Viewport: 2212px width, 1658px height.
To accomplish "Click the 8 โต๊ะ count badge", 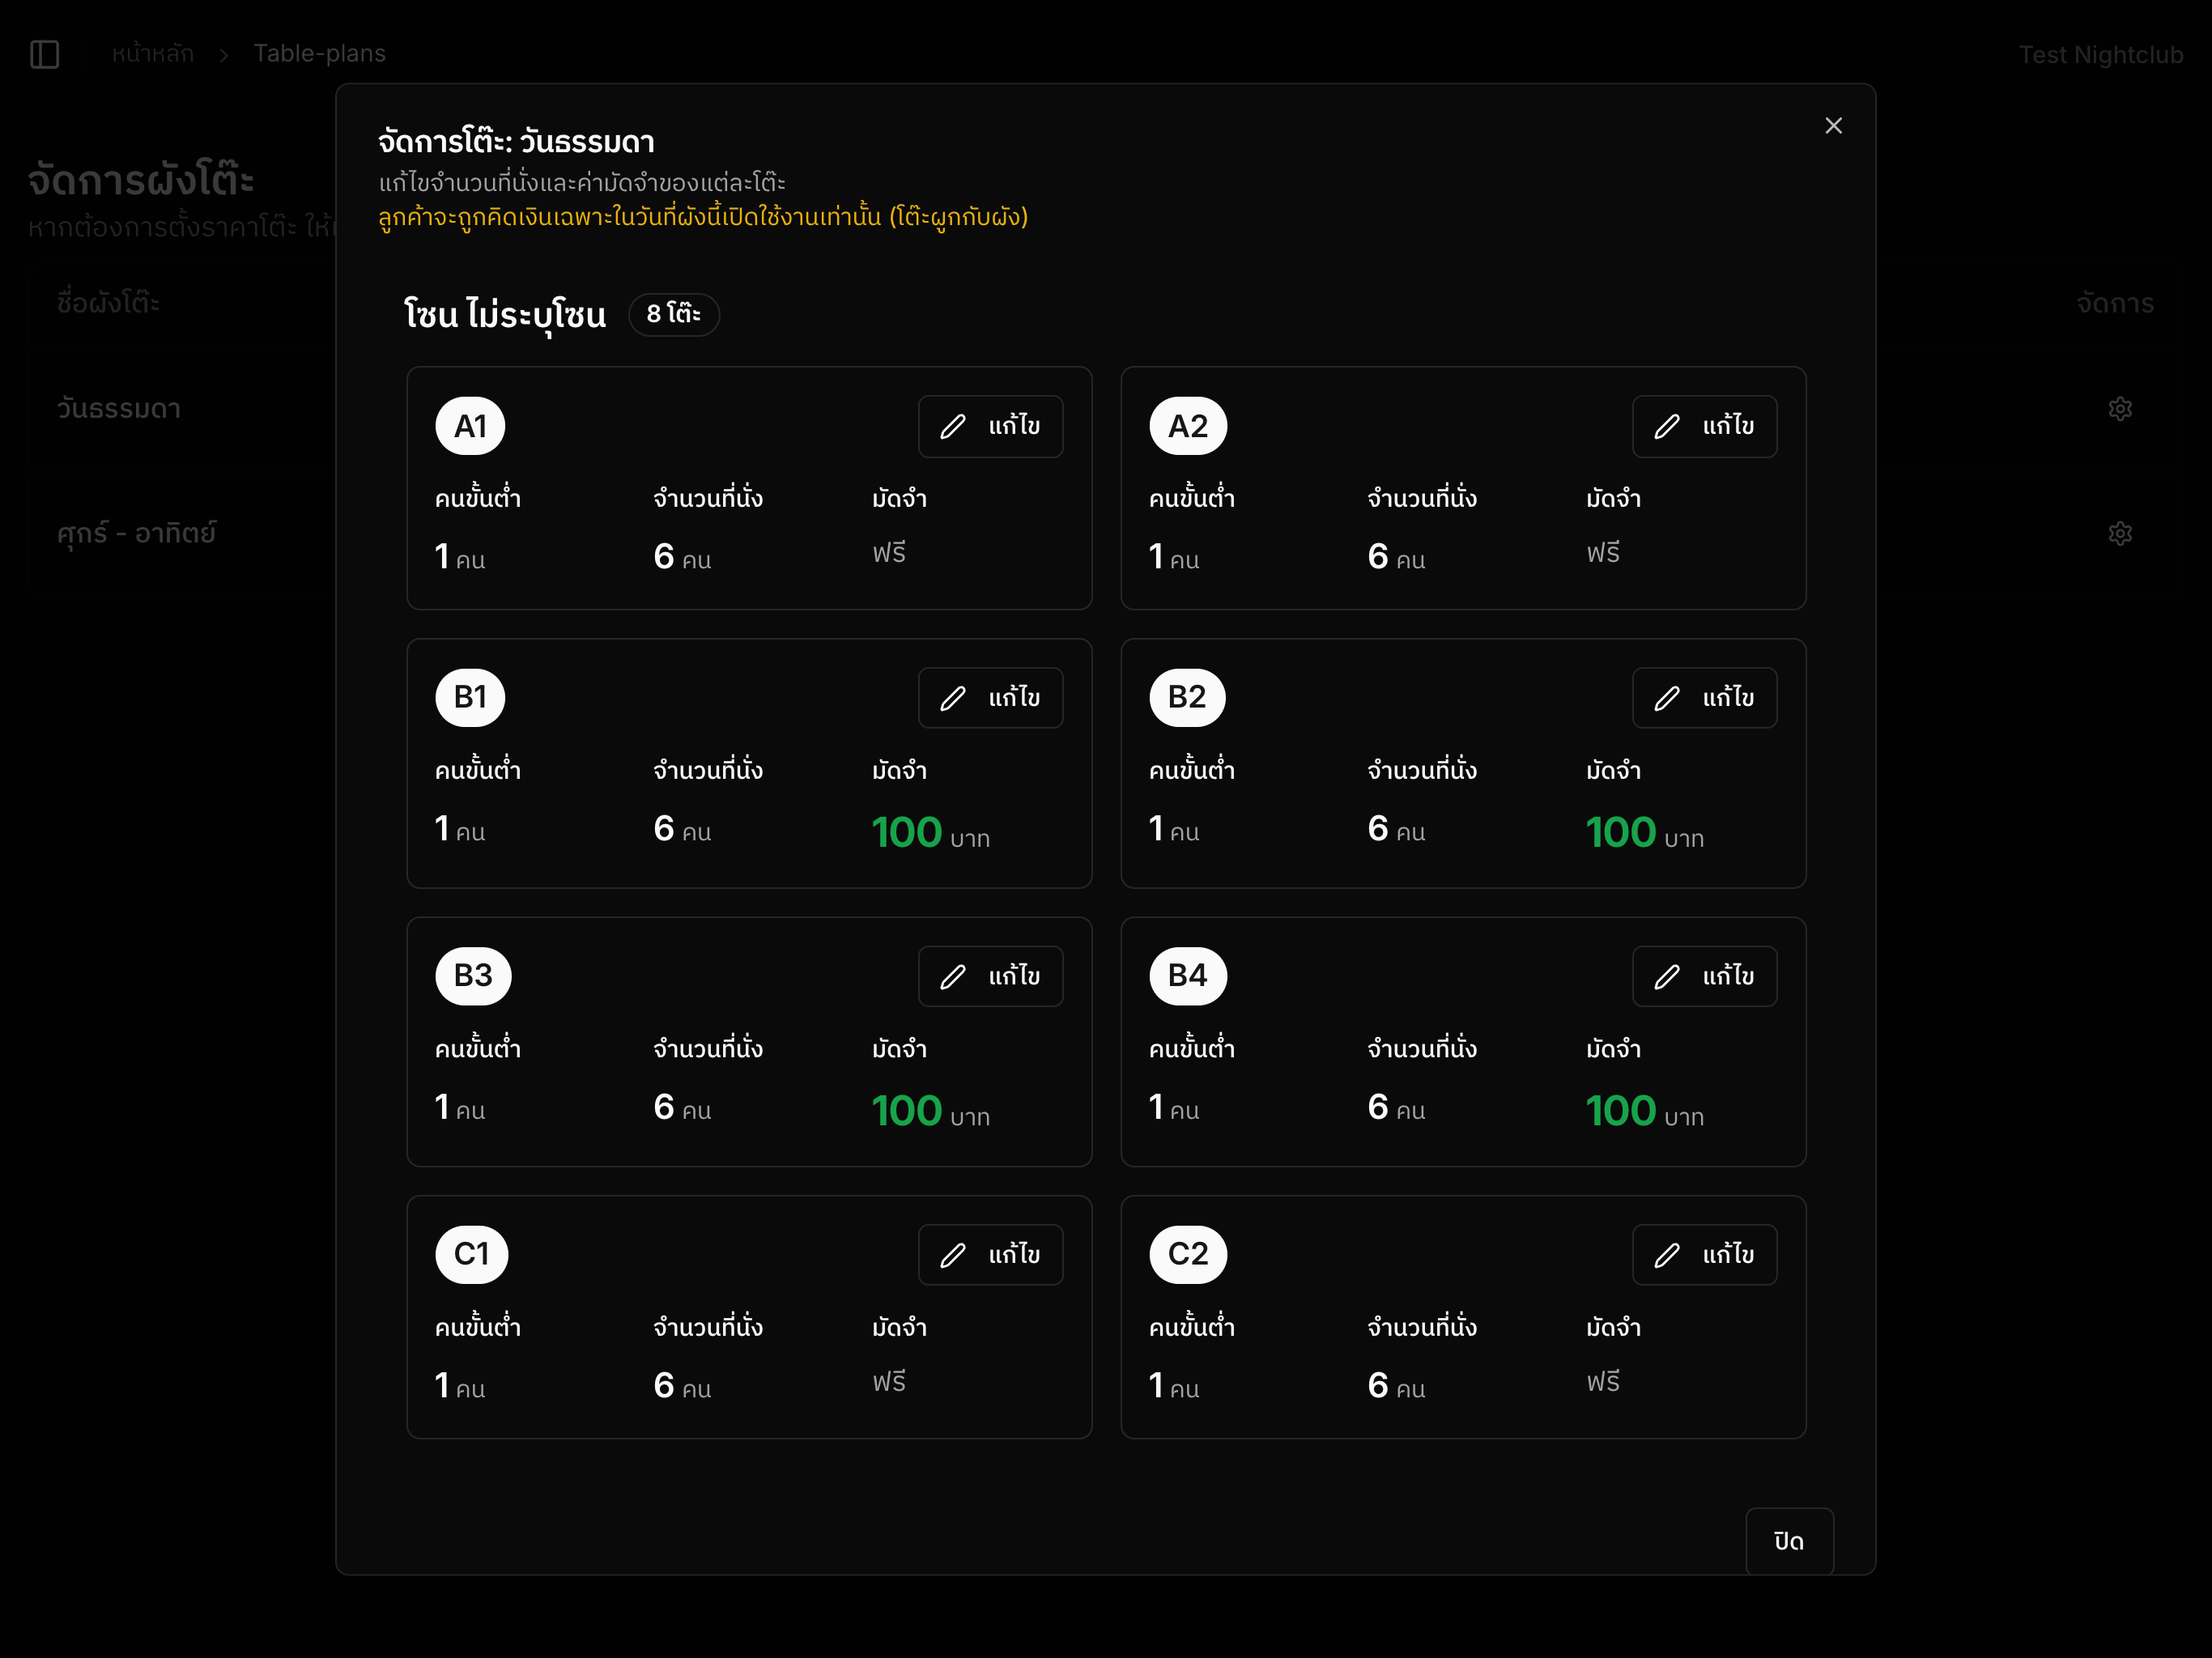I will point(674,315).
